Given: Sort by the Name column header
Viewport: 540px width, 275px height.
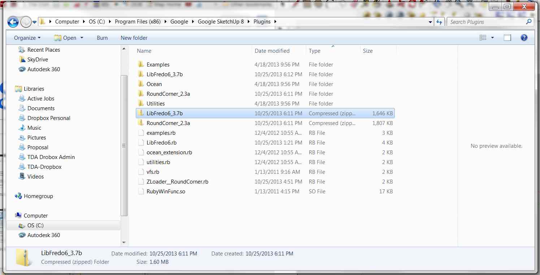Looking at the screenshot, I should coord(144,51).
